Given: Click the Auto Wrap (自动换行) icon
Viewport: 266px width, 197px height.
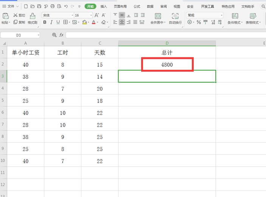Looking at the screenshot, I should [175, 16].
